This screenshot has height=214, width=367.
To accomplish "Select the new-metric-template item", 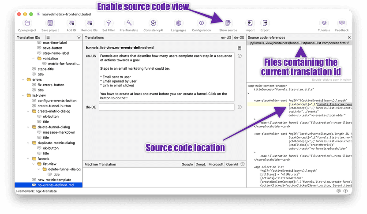I will [54, 180].
